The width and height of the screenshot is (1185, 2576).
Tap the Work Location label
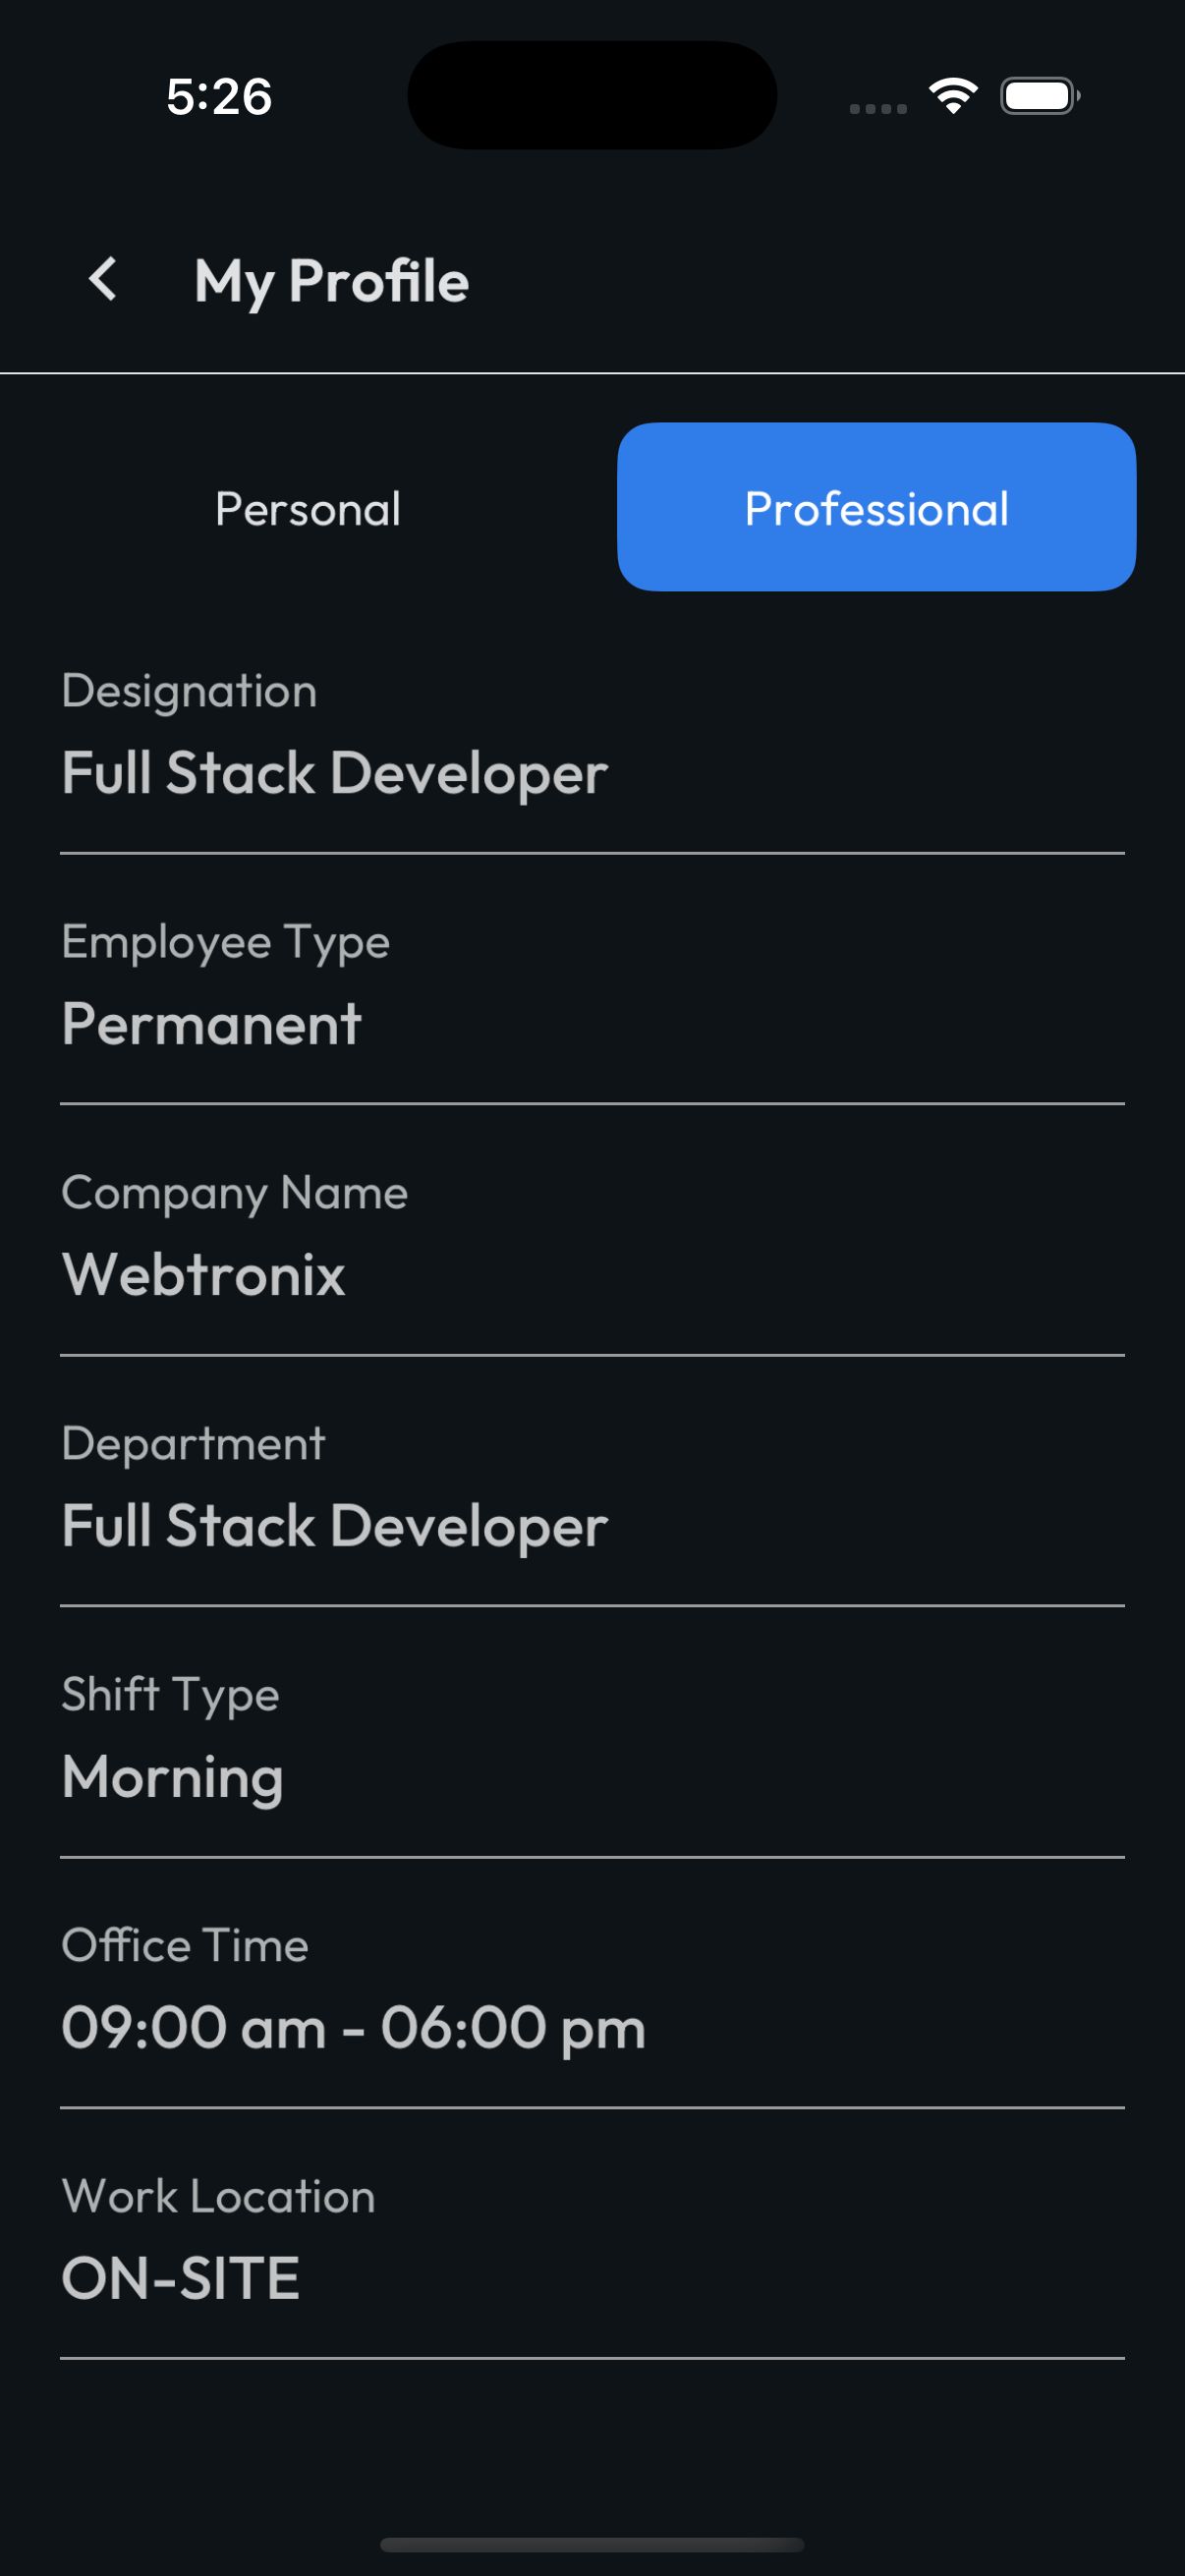(218, 2196)
